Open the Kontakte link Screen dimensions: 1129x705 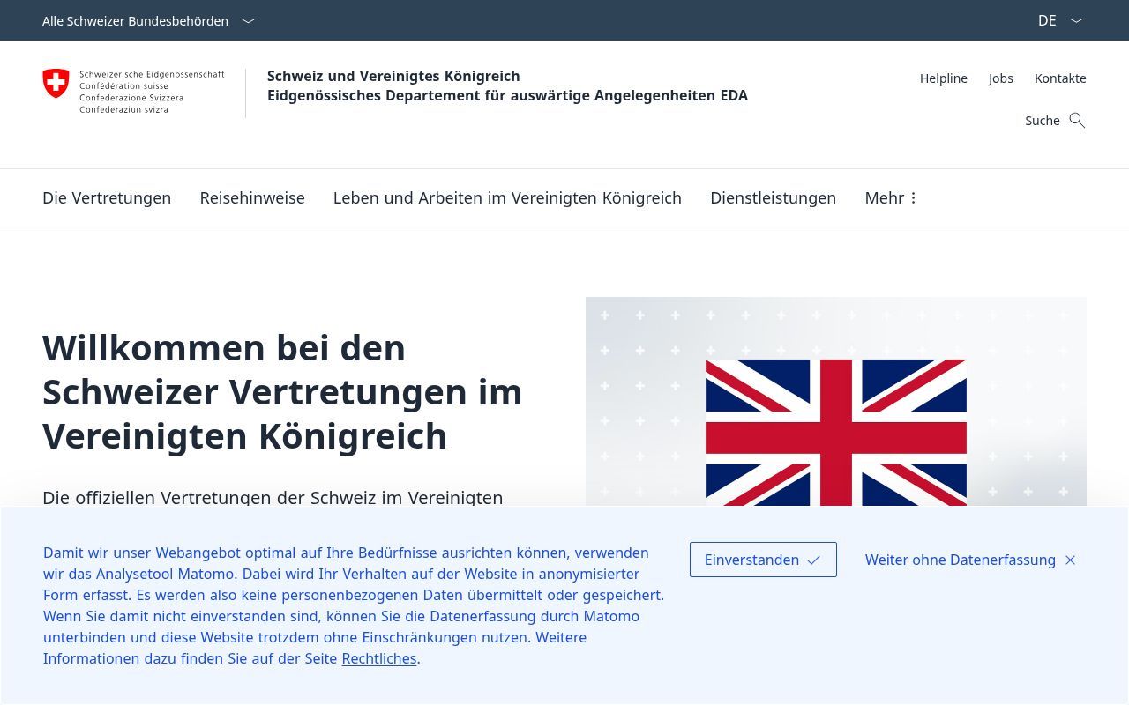1060,78
